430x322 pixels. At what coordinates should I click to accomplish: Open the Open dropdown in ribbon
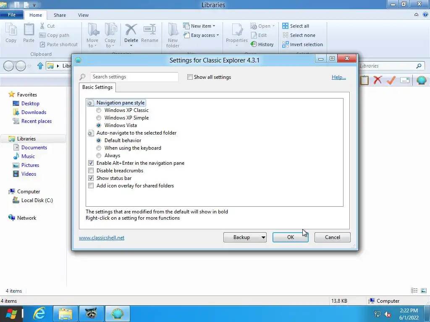[x=262, y=26]
